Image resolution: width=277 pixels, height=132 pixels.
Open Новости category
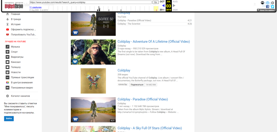tap(16, 72)
